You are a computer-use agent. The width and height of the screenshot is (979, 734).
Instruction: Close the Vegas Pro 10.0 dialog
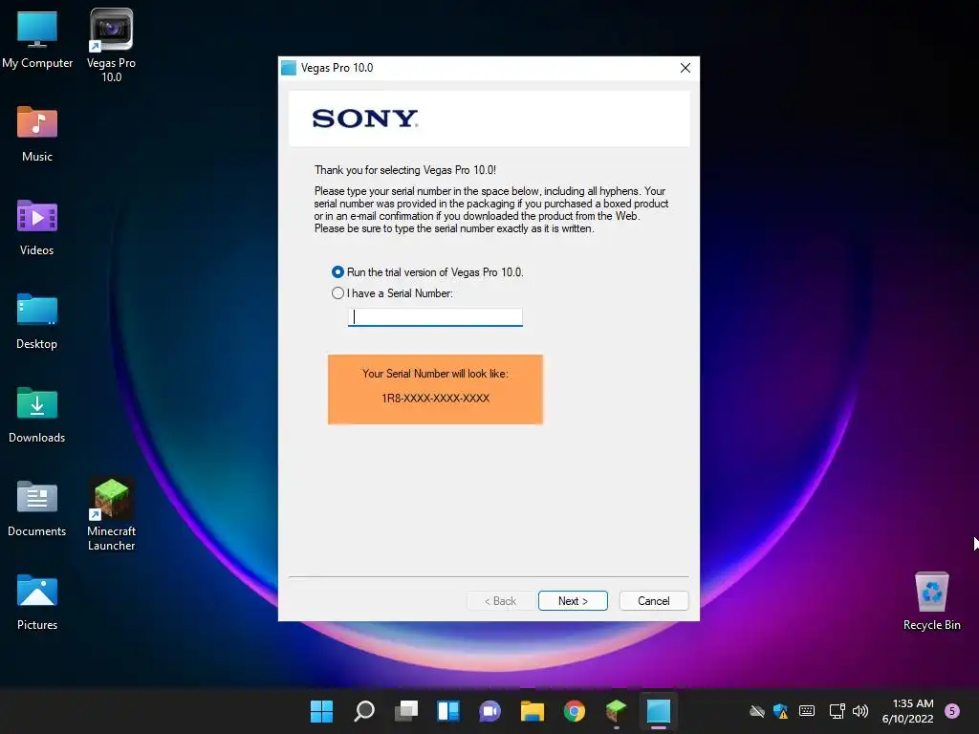[685, 68]
